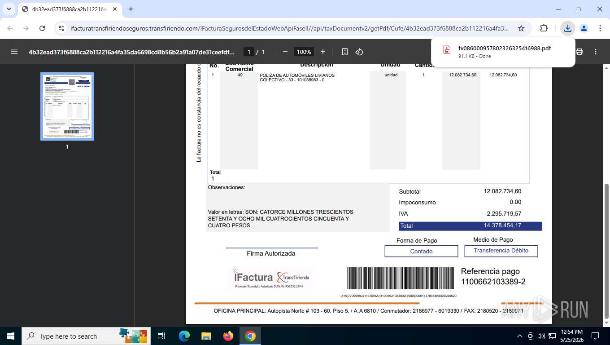The width and height of the screenshot is (610, 345).
Task: Open a new browser tab
Action: [x=131, y=9]
